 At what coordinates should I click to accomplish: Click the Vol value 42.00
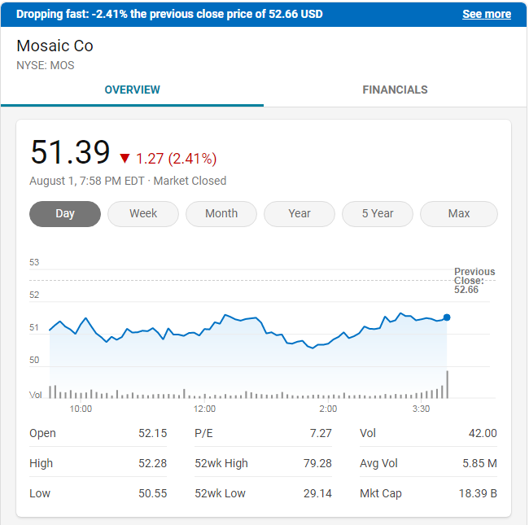tap(483, 433)
